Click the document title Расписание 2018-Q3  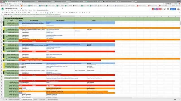pos(11,8)
